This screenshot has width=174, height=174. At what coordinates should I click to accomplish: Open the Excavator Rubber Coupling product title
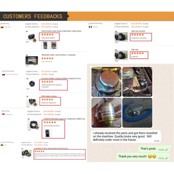point(61,79)
